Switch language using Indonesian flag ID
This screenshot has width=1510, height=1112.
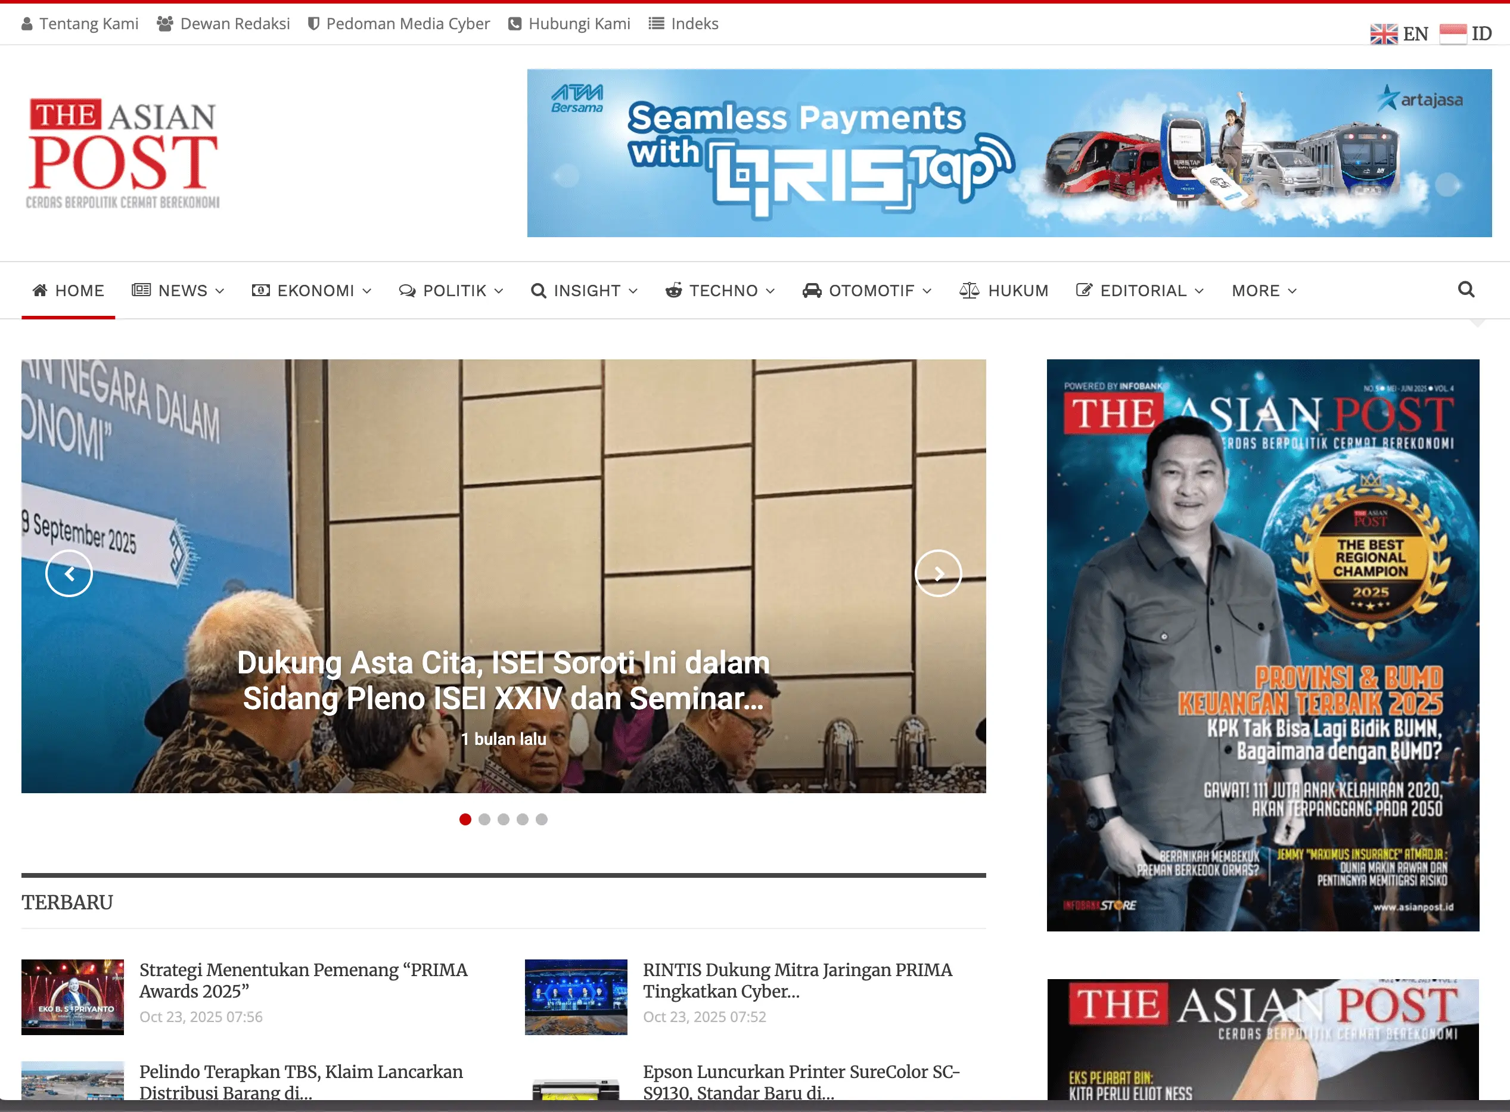1453,33
